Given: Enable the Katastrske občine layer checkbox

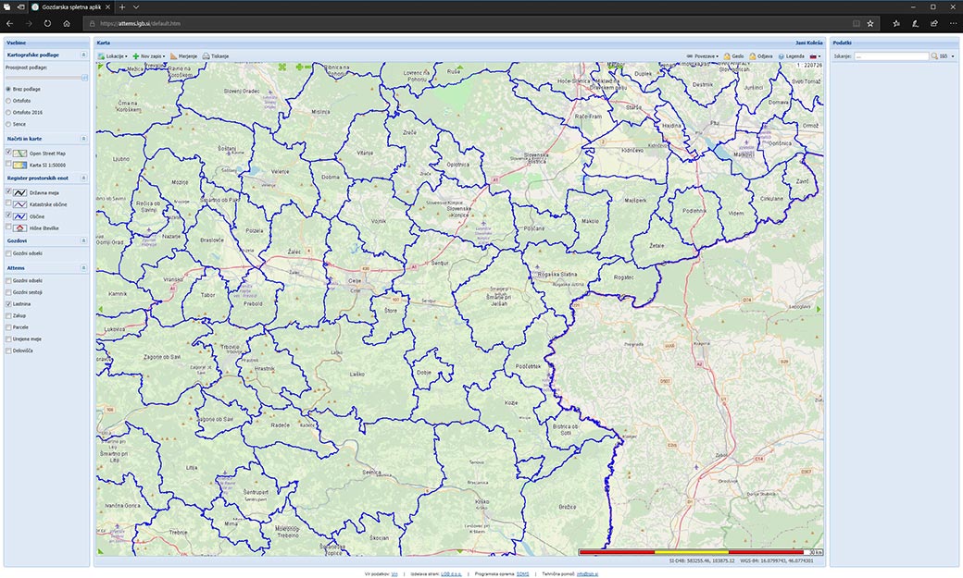Looking at the screenshot, I should click(x=9, y=203).
